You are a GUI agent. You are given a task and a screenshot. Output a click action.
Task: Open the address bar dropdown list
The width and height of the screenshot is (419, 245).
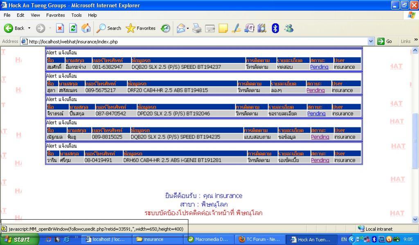click(x=371, y=41)
